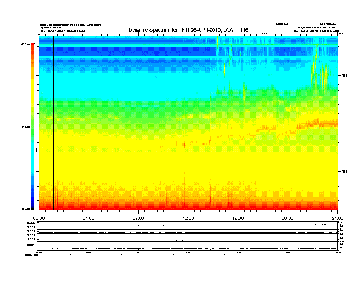Click the -160.00 color scale label
364x281 pixels.
(x=25, y=209)
